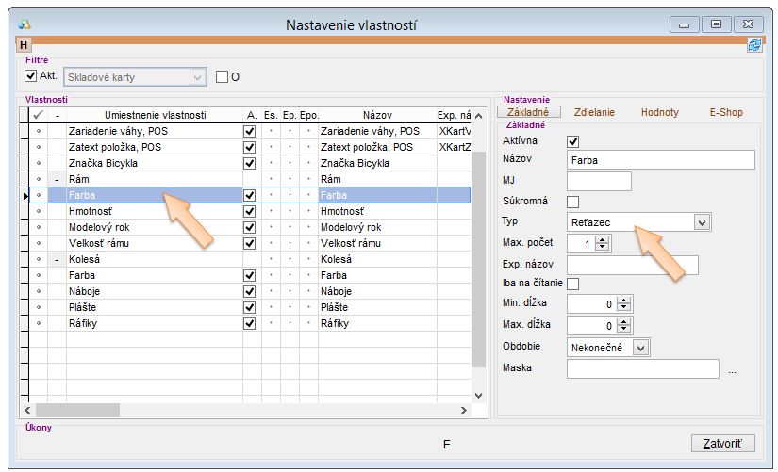Click the application logo in title bar
Viewport: 778px width, 472px height.
coord(25,24)
